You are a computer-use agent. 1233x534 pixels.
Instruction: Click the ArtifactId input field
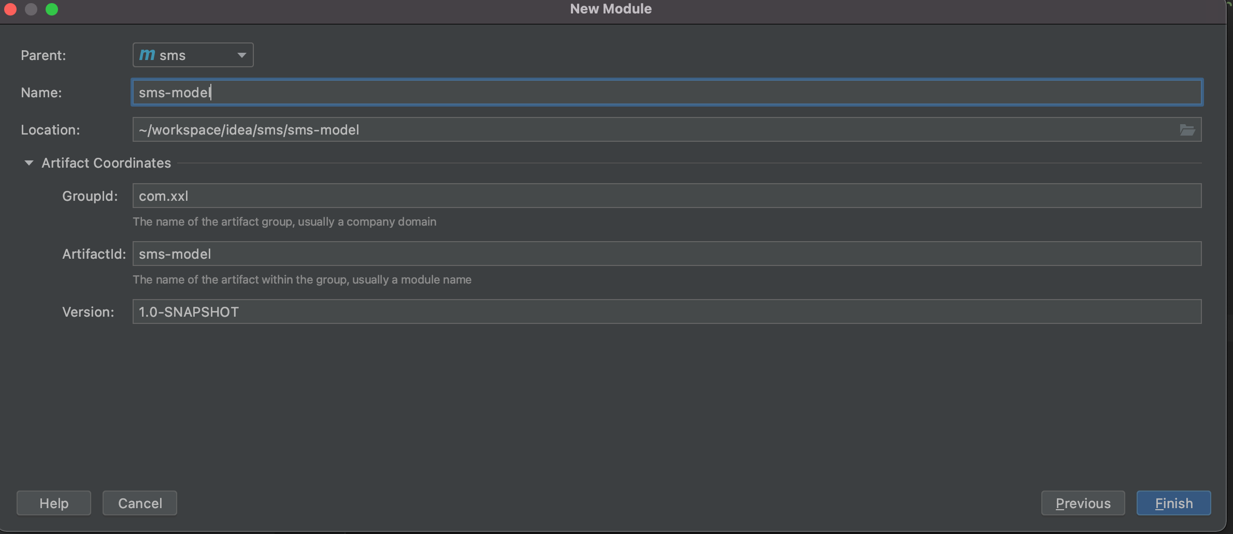point(666,254)
